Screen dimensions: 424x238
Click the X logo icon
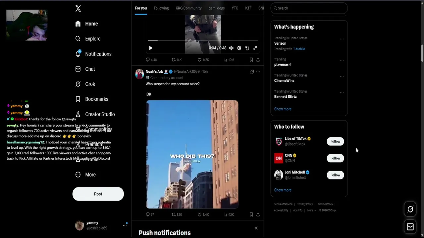[x=78, y=9]
